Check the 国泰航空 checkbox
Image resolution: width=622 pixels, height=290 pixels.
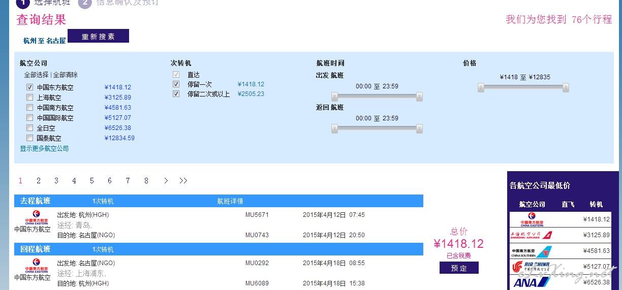(29, 138)
